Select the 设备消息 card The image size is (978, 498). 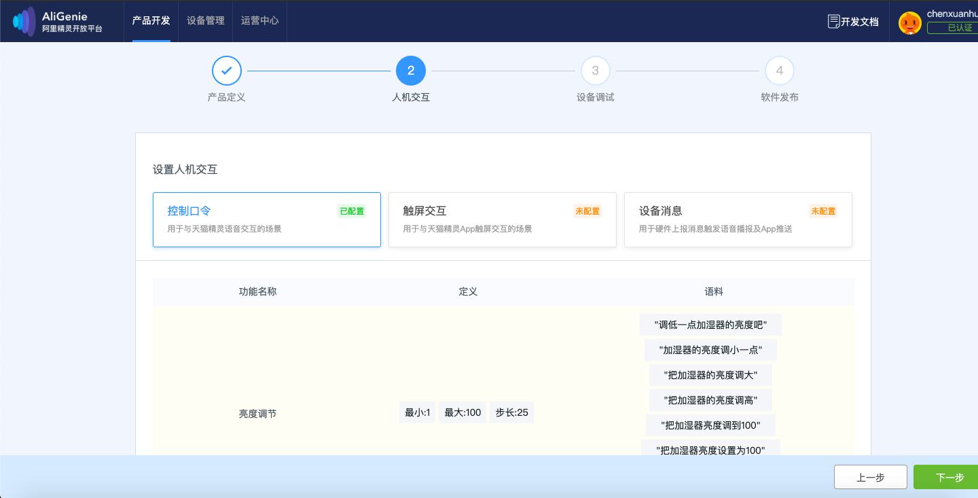[x=738, y=219]
